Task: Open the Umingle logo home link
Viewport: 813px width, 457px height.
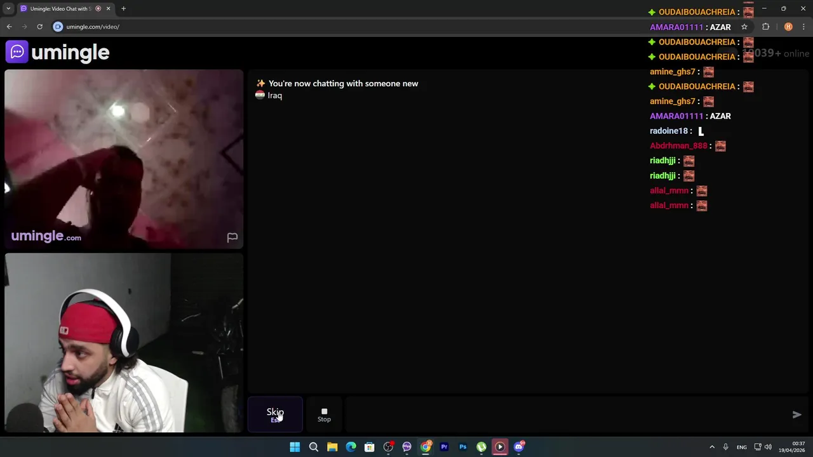Action: (x=58, y=52)
